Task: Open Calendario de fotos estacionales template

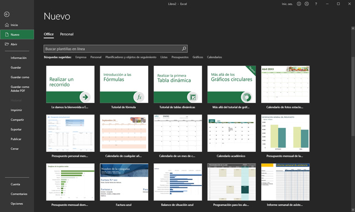Action: (285, 84)
